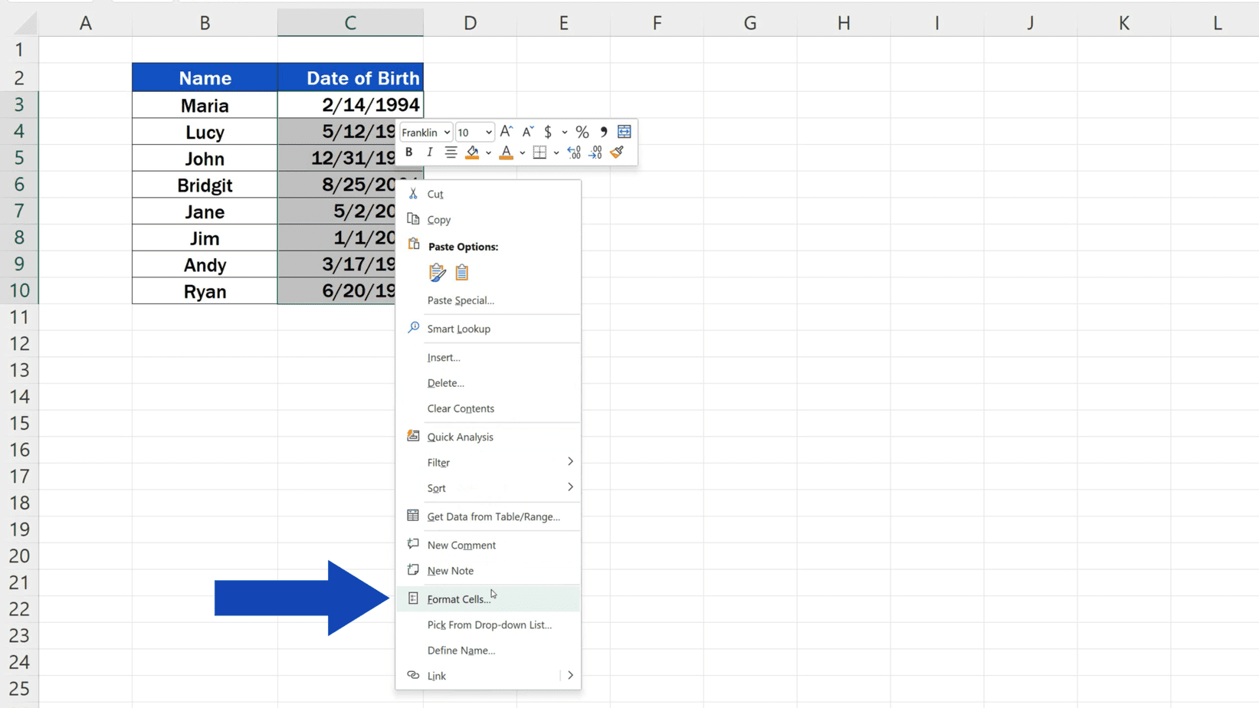The height and width of the screenshot is (708, 1259).
Task: Apply Percent Style from mini toolbar
Action: click(x=582, y=132)
